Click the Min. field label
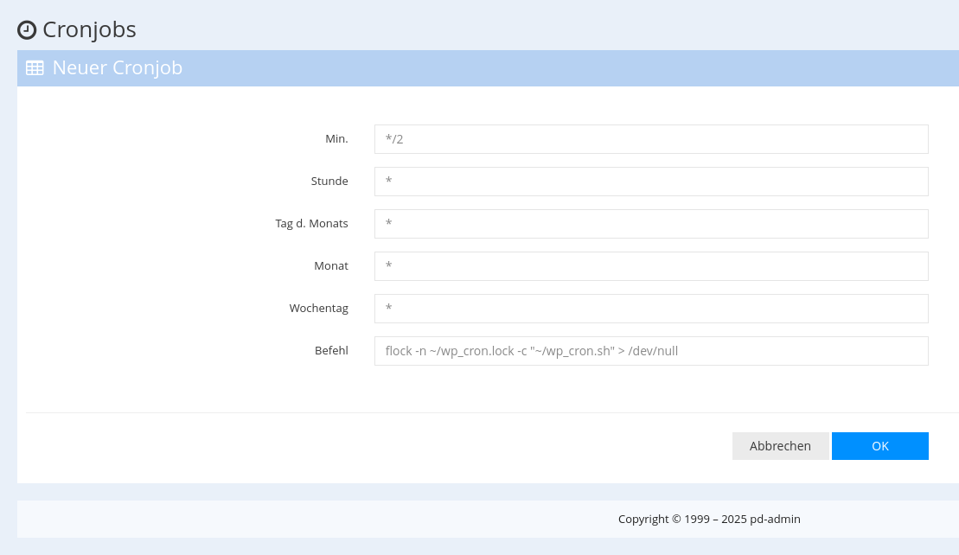Screen dimensions: 959x555 [x=336, y=138]
